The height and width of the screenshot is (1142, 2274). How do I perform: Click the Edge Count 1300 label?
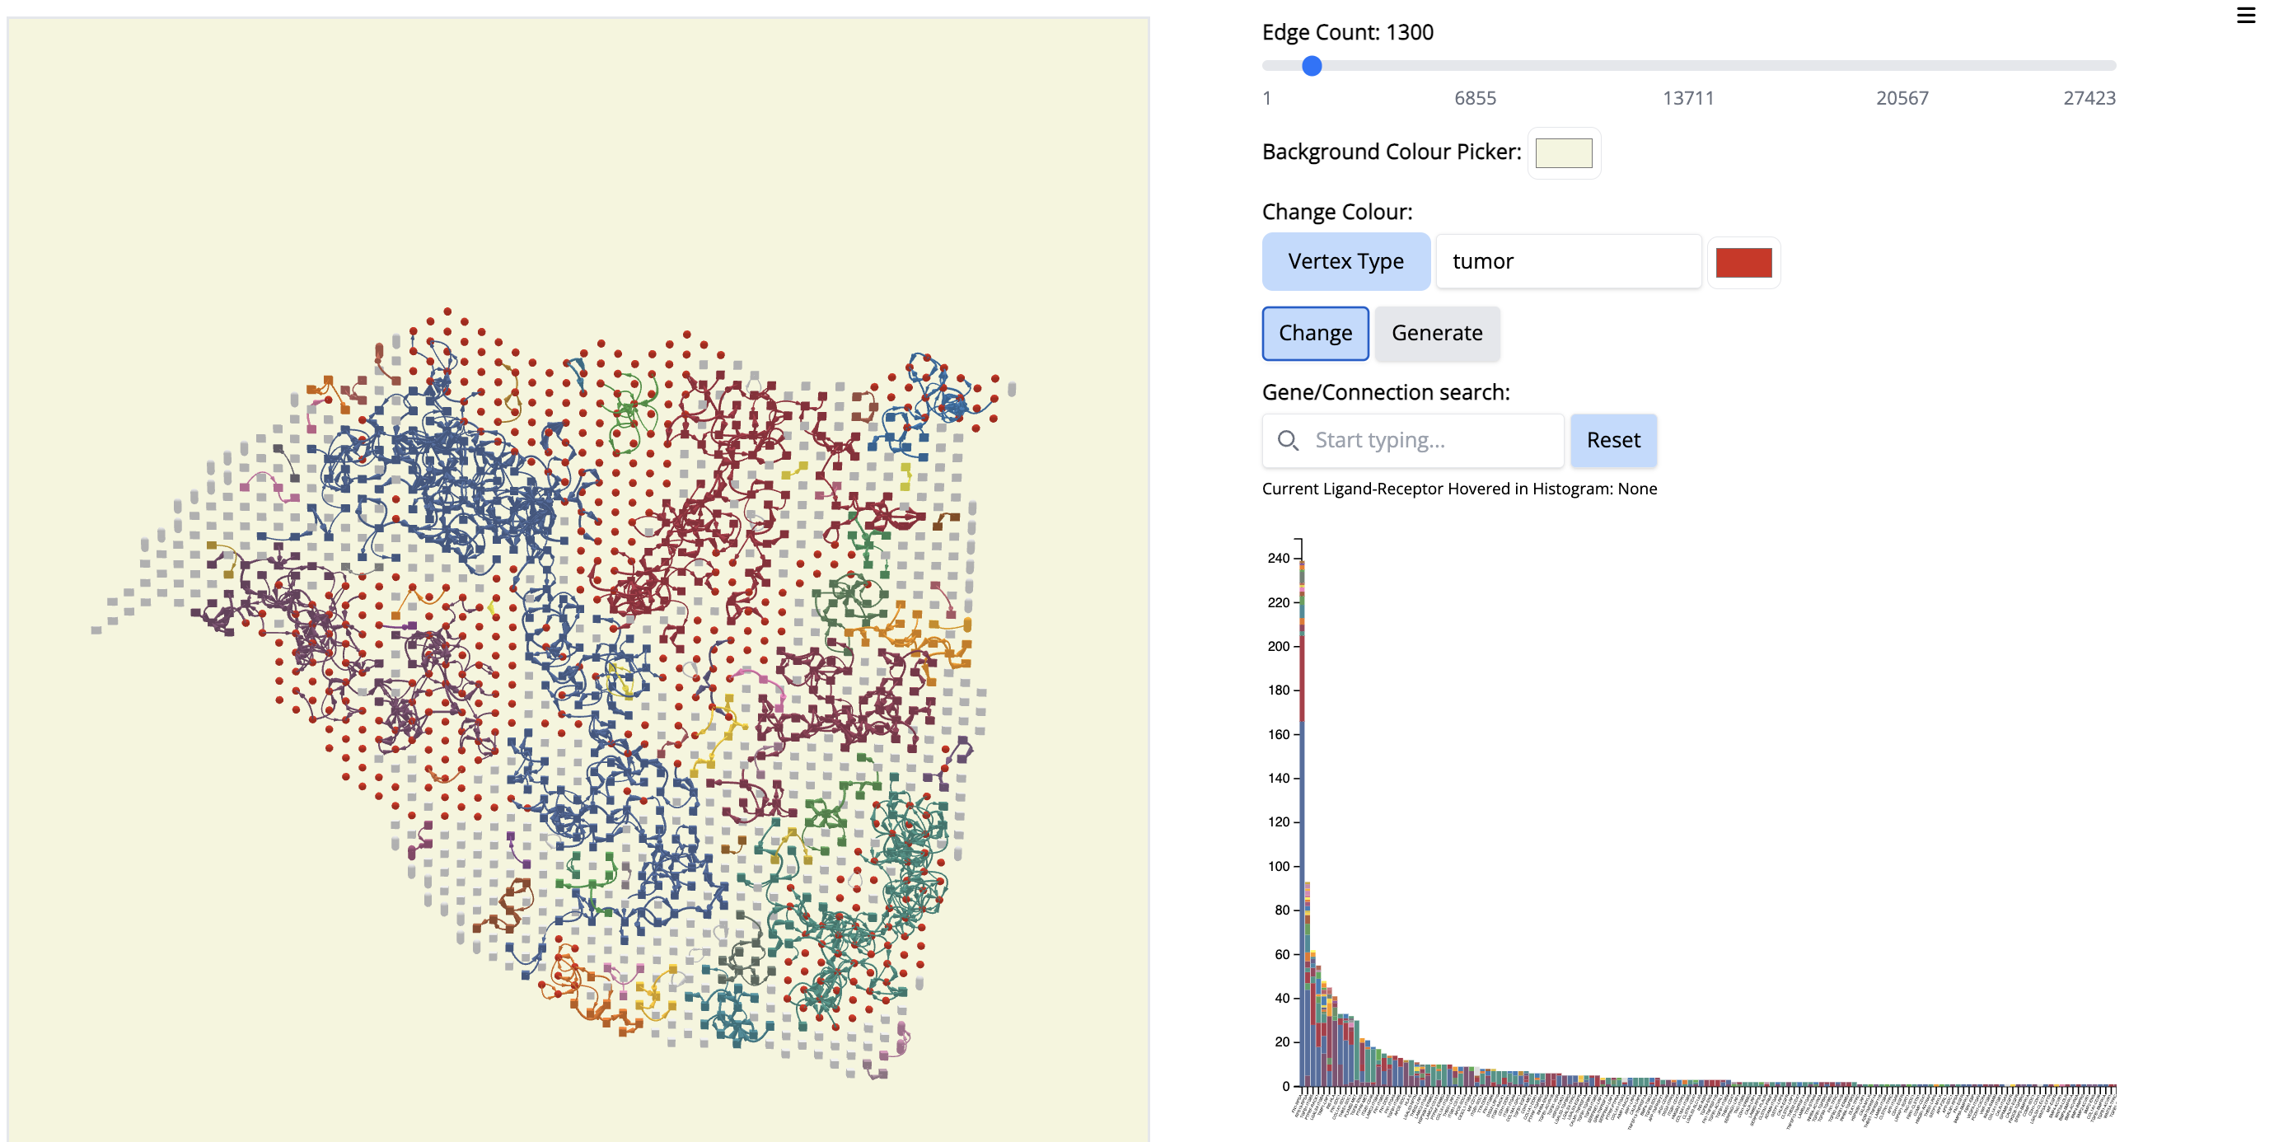(1347, 33)
